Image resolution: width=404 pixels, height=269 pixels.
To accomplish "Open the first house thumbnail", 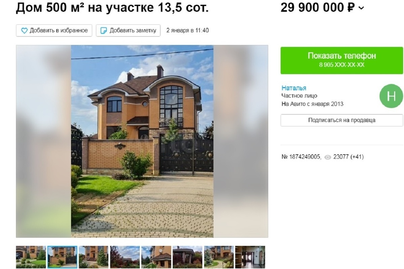I will point(31,257).
